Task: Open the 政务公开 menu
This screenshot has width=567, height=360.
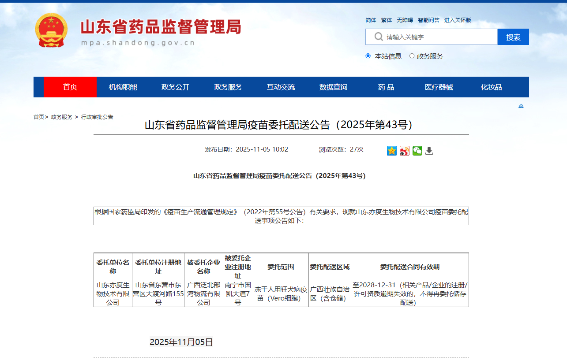Action: (x=175, y=87)
